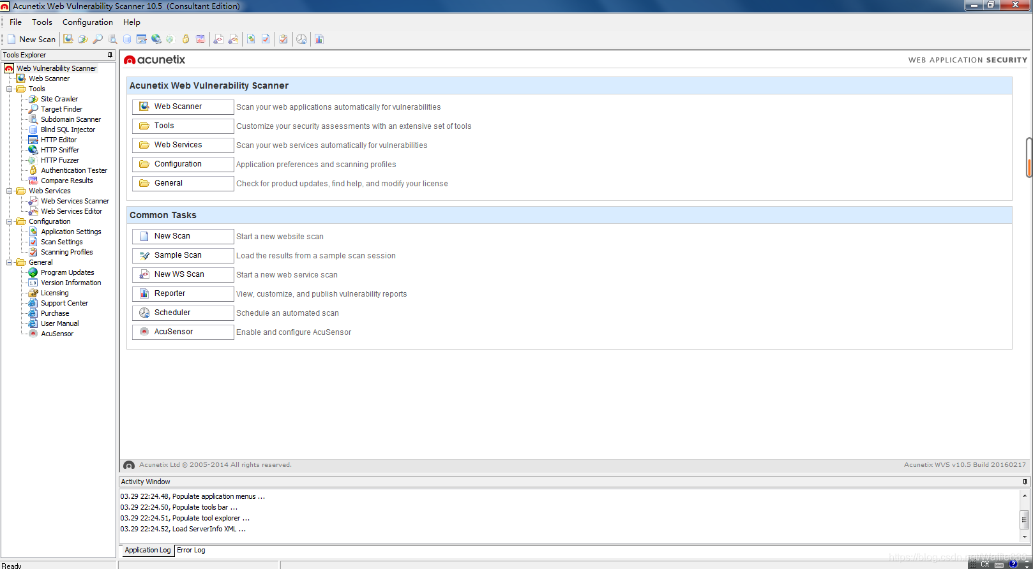Viewport: 1033px width, 569px height.
Task: Click Web Scanner button in main panel
Action: 183,107
